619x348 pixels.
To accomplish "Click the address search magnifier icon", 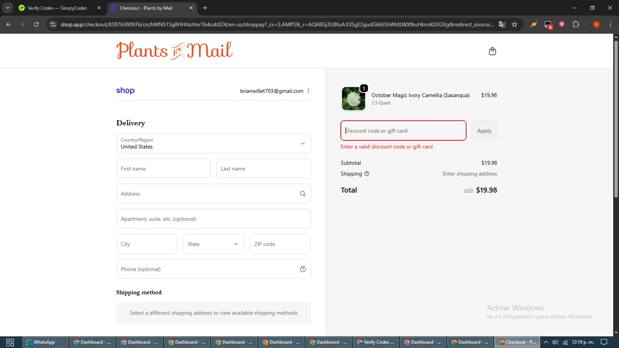I will pyautogui.click(x=303, y=194).
